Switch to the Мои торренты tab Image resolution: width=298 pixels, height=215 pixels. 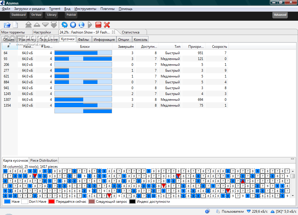pos(13,32)
